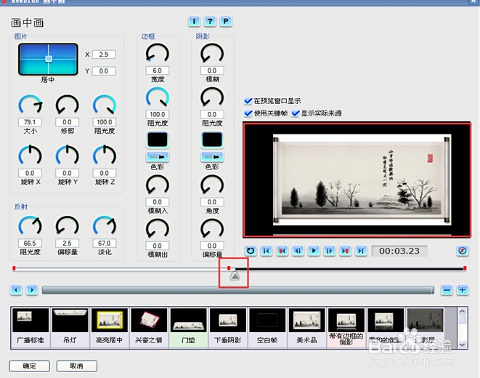Click the shadow 模糊 blur knob
Image resolution: width=480 pixels, height=378 pixels.
[x=212, y=54]
